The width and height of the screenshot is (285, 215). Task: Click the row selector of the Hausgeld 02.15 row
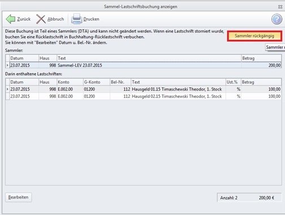click(x=7, y=96)
